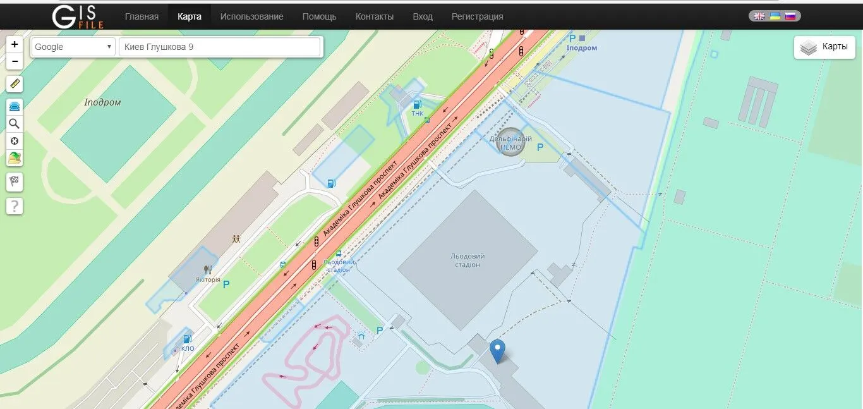This screenshot has width=863, height=409.
Task: Open the Использование menu item
Action: (x=251, y=16)
